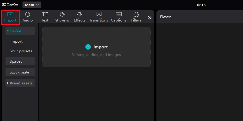243x121 pixels.
Task: Open the Filters tab
Action: pos(136,17)
